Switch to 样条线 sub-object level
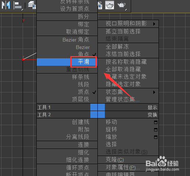Screen dimensions: 190x176 pos(80,77)
